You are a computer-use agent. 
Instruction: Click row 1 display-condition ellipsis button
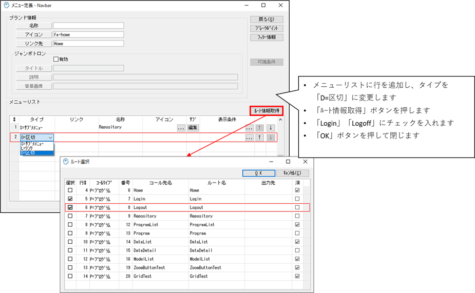point(249,128)
